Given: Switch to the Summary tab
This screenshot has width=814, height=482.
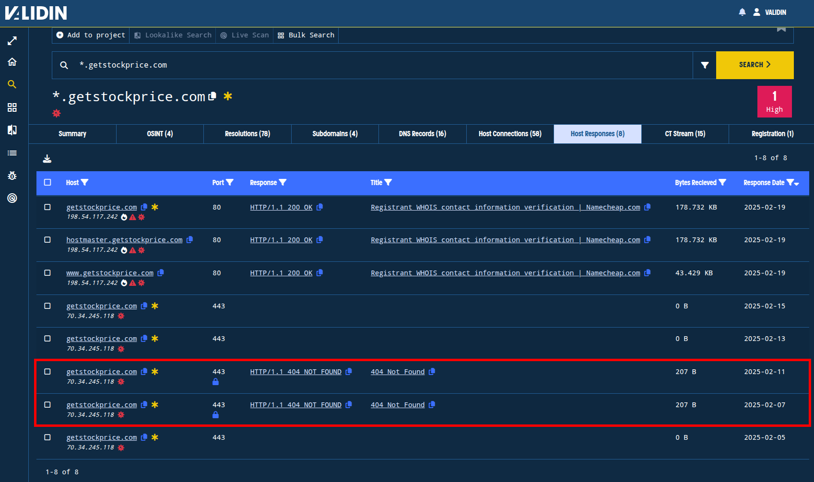Looking at the screenshot, I should [x=72, y=134].
